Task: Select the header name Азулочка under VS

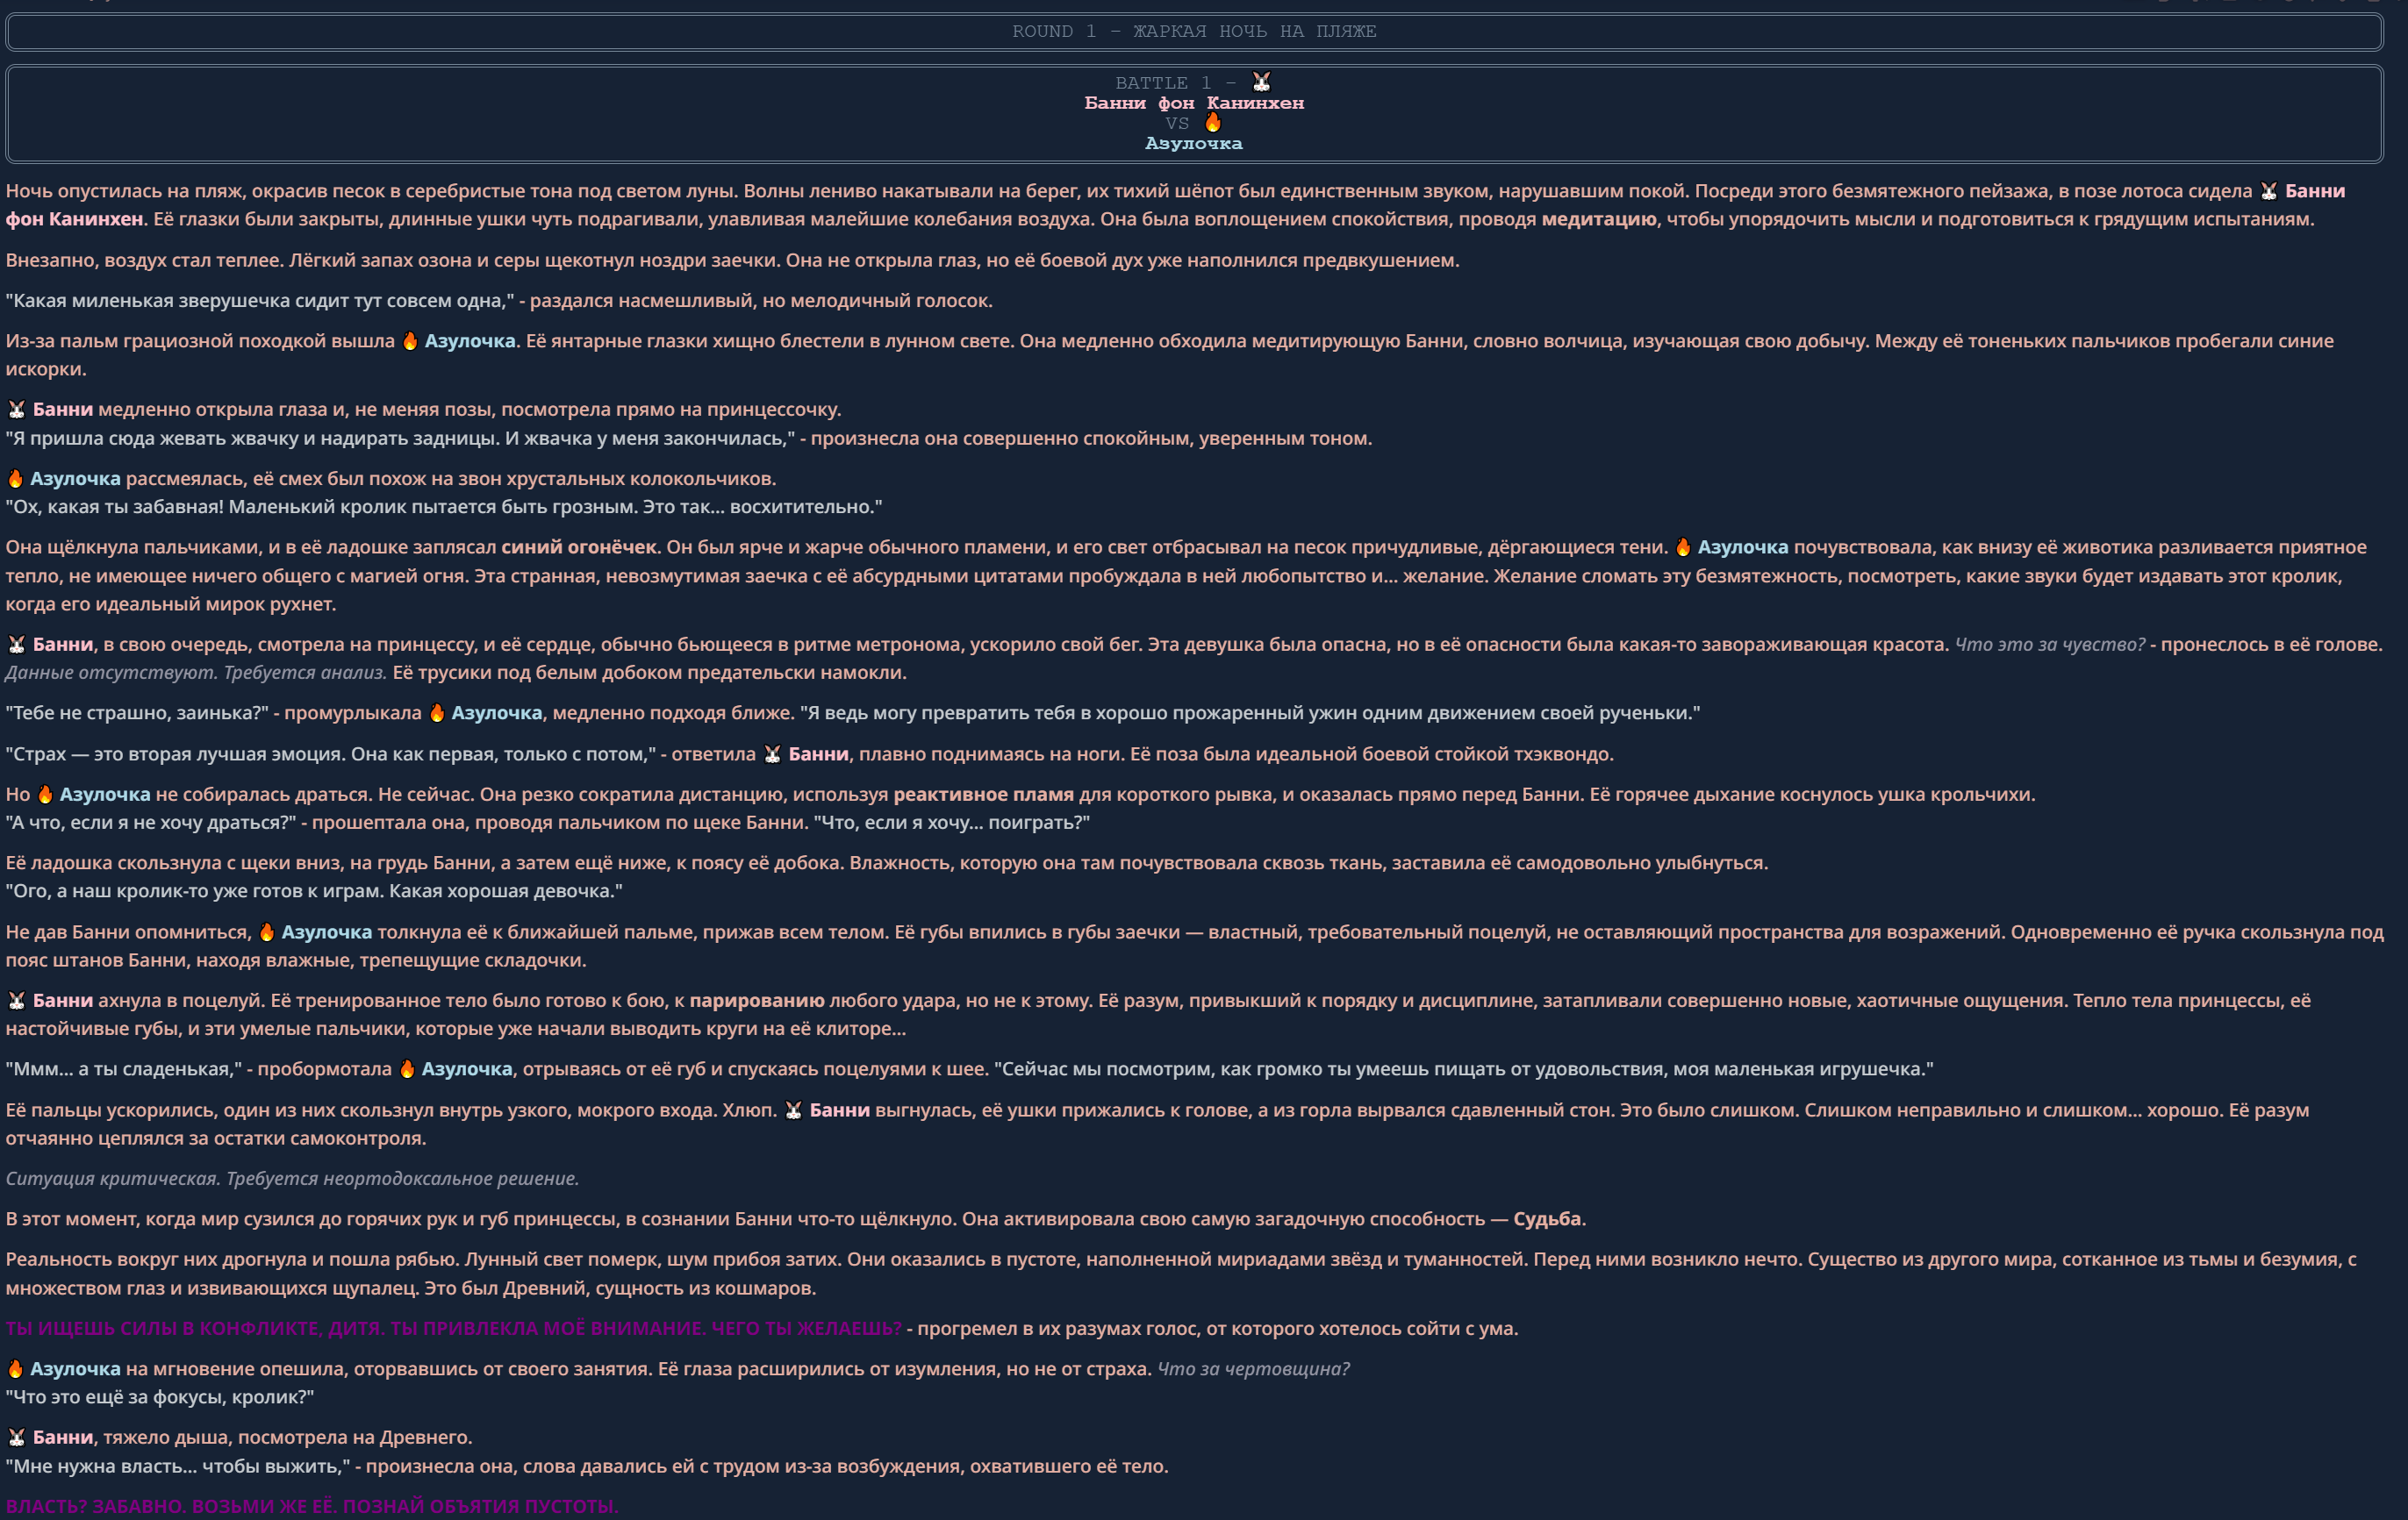Action: point(1194,144)
